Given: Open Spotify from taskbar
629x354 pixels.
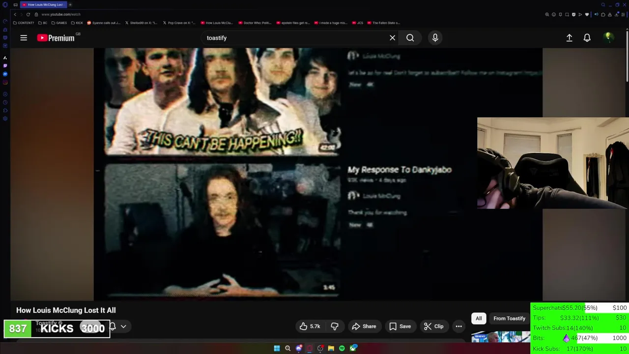Looking at the screenshot, I should 342,348.
